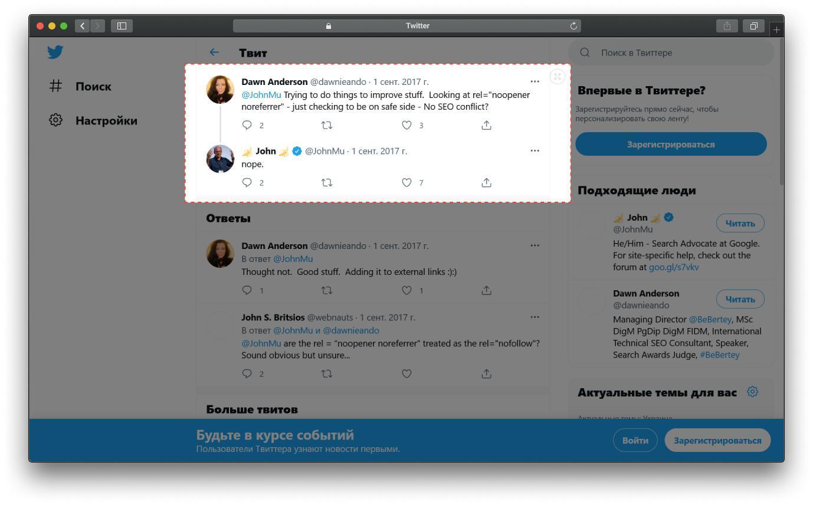Open John's profile name in Подходящие люди

point(637,217)
